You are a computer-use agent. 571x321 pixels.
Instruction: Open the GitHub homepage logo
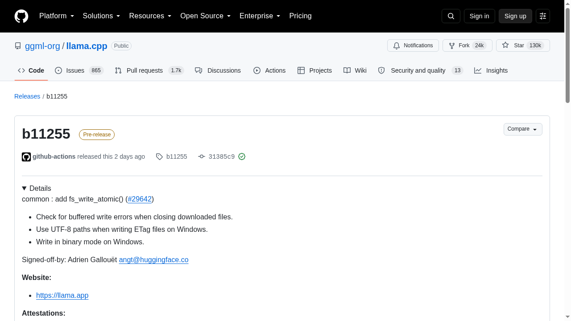[21, 16]
